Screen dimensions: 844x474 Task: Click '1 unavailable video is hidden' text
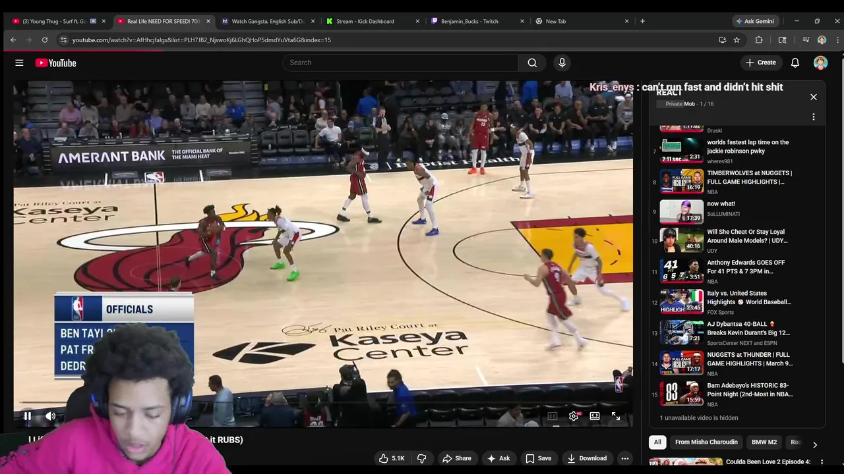pos(698,418)
